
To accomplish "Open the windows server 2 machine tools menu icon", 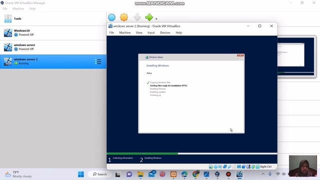I will pyautogui.click(x=98, y=61).
